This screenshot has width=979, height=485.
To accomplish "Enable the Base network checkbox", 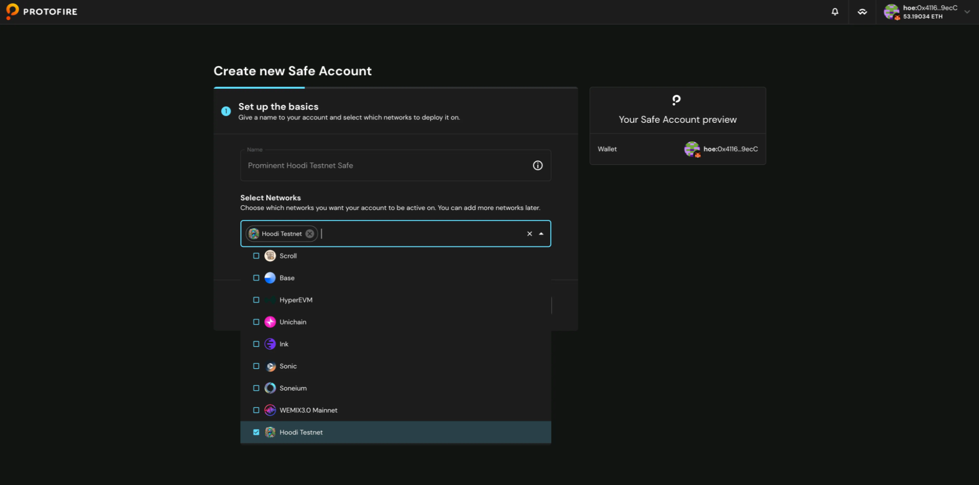I will (x=256, y=278).
